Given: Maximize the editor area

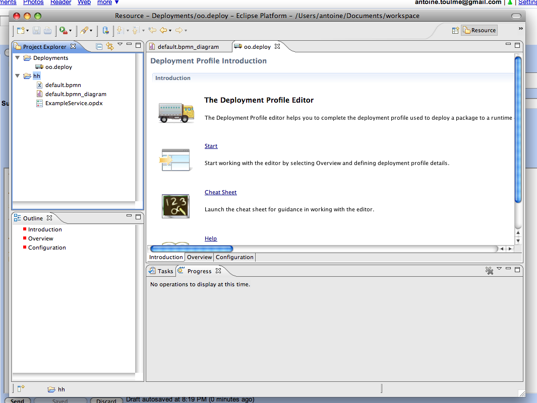Looking at the screenshot, I should (517, 45).
